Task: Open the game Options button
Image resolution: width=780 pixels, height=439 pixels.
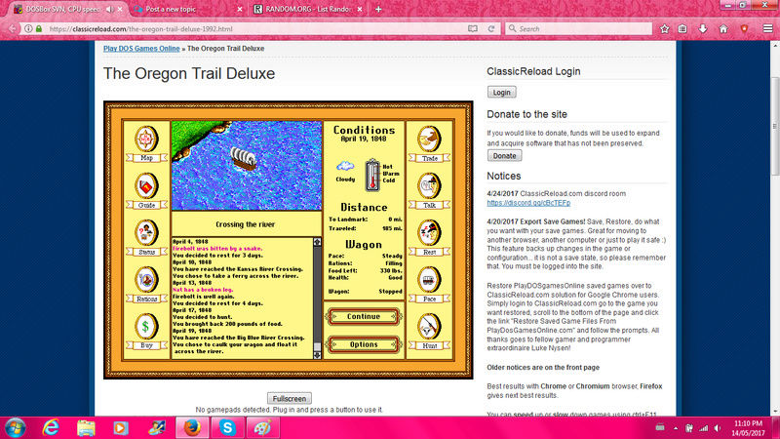Action: tap(364, 344)
